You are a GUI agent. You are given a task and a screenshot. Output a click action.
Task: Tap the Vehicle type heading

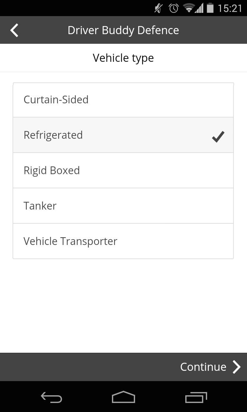pos(123,58)
